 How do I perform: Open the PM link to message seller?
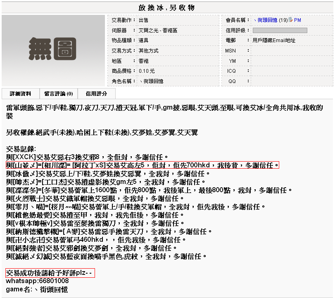pos(297,20)
